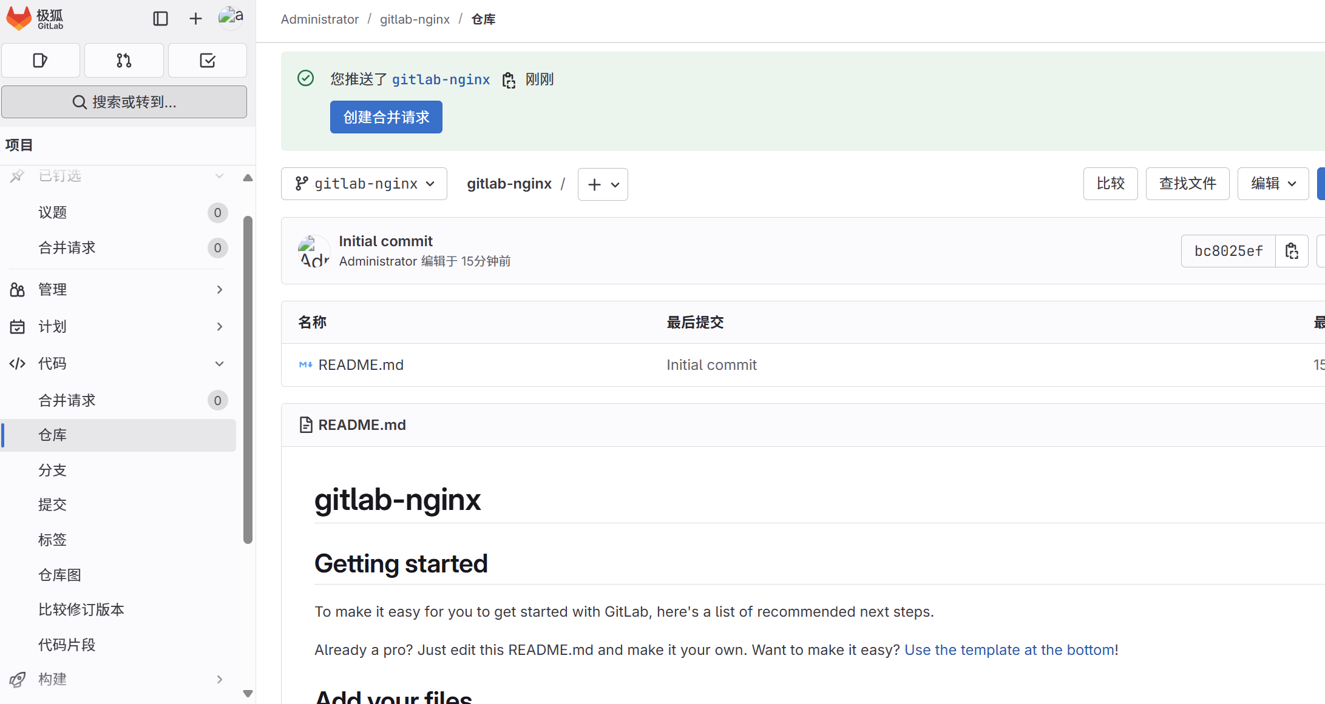Click the 比较 button

tap(1110, 184)
